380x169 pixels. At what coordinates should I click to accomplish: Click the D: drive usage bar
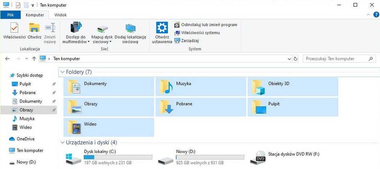(210, 157)
